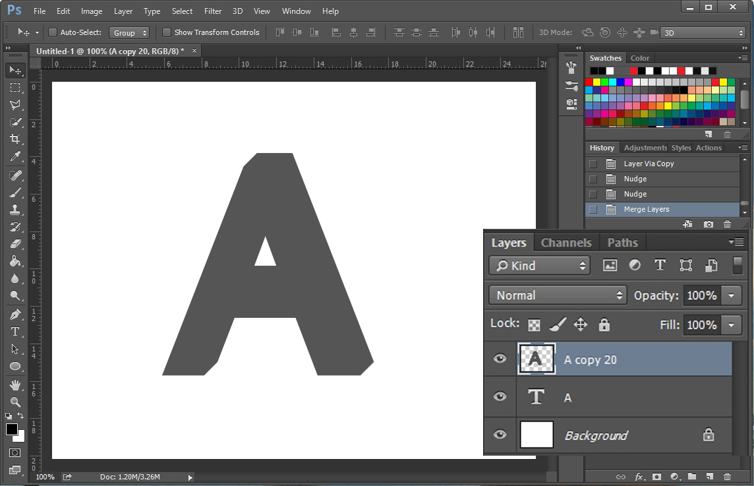
Task: Select the Layer Via Copy history state
Action: pyautogui.click(x=662, y=164)
